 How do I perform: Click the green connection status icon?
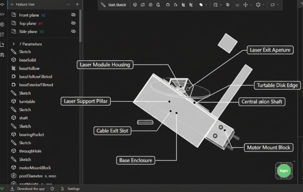click(2, 189)
